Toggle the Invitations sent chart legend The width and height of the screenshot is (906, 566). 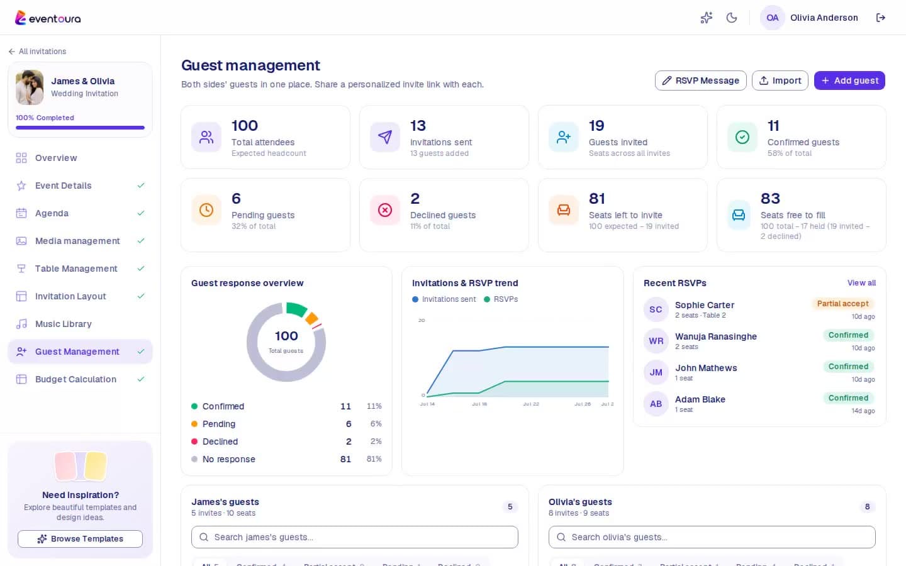click(x=444, y=299)
